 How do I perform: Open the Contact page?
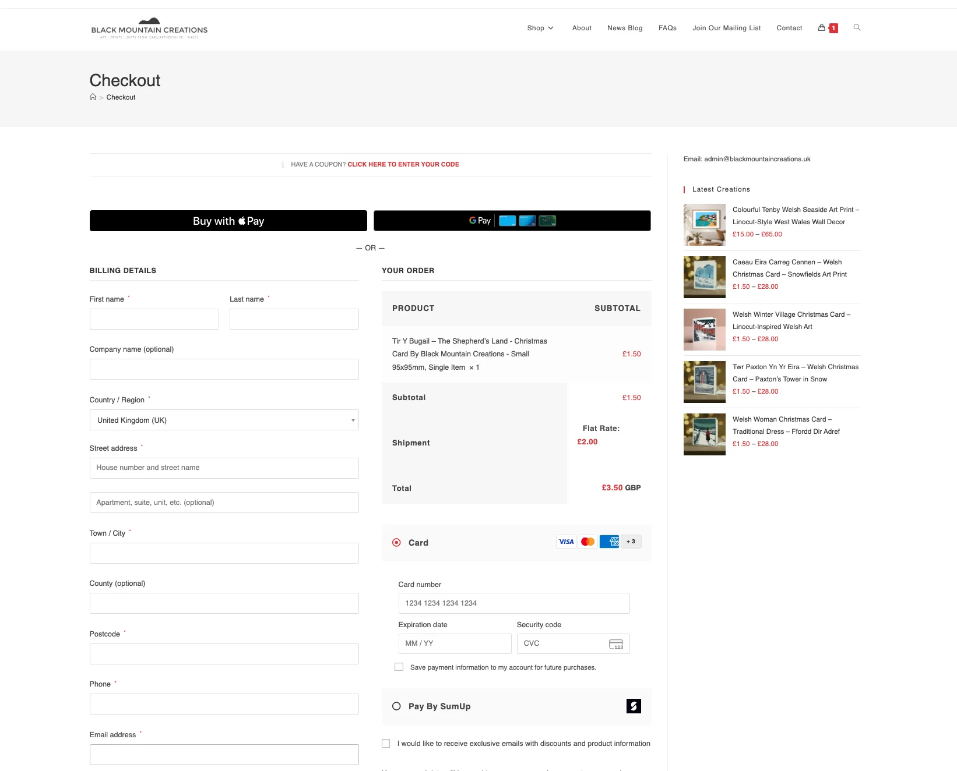tap(789, 28)
